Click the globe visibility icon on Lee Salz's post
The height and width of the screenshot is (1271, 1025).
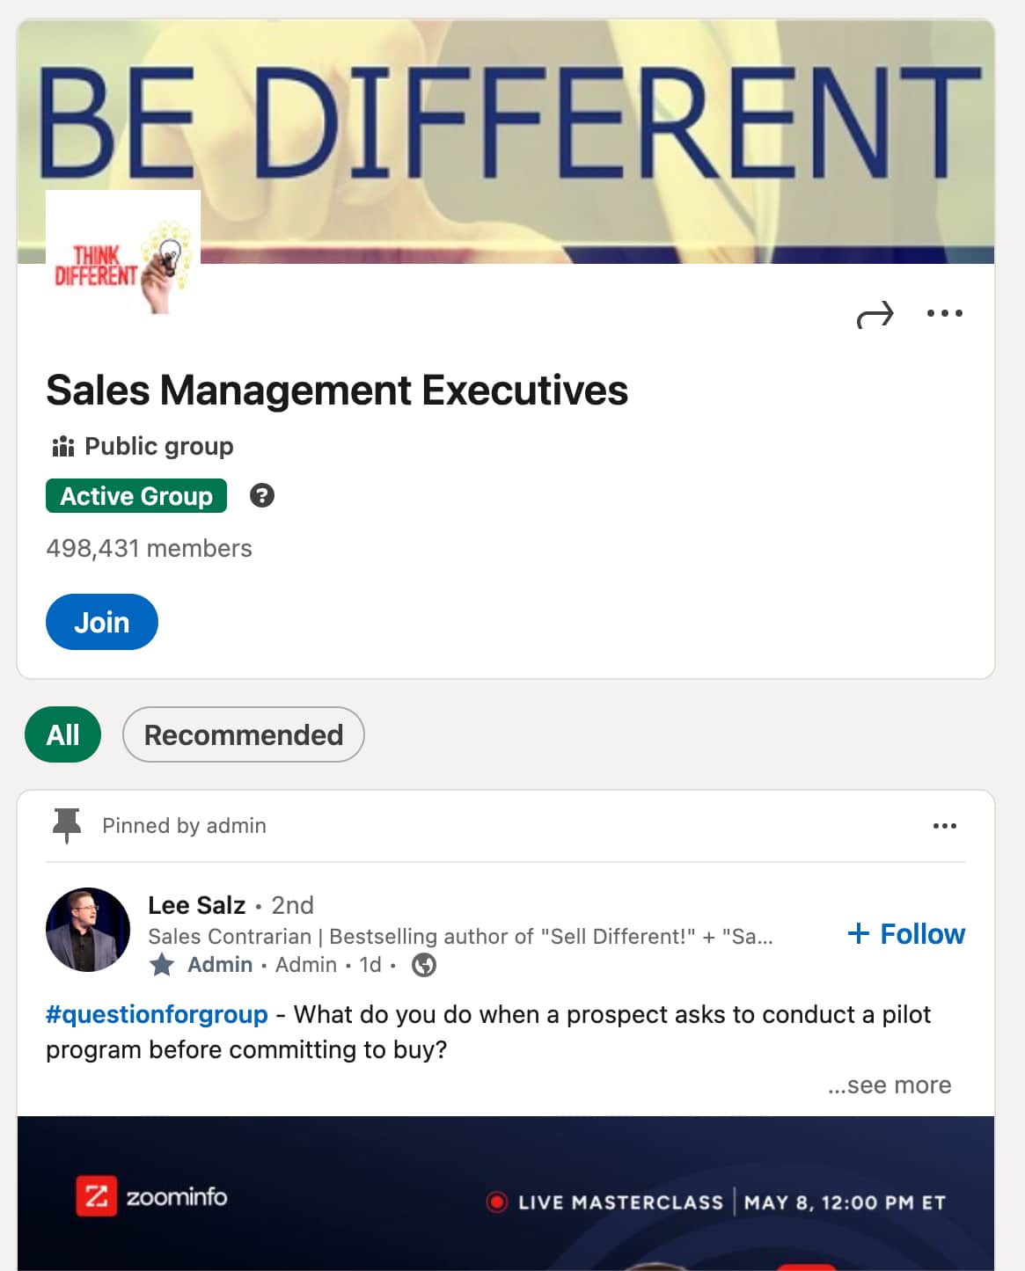pyautogui.click(x=425, y=965)
